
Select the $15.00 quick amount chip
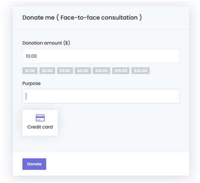pyautogui.click(x=121, y=71)
